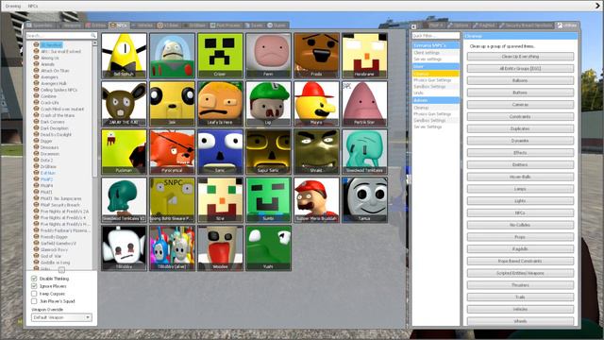Image resolution: width=604 pixels, height=340 pixels.
Task: Open the DrGBase category
Action: [x=48, y=166]
